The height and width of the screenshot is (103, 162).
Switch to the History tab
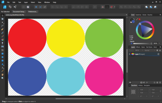click(140, 85)
